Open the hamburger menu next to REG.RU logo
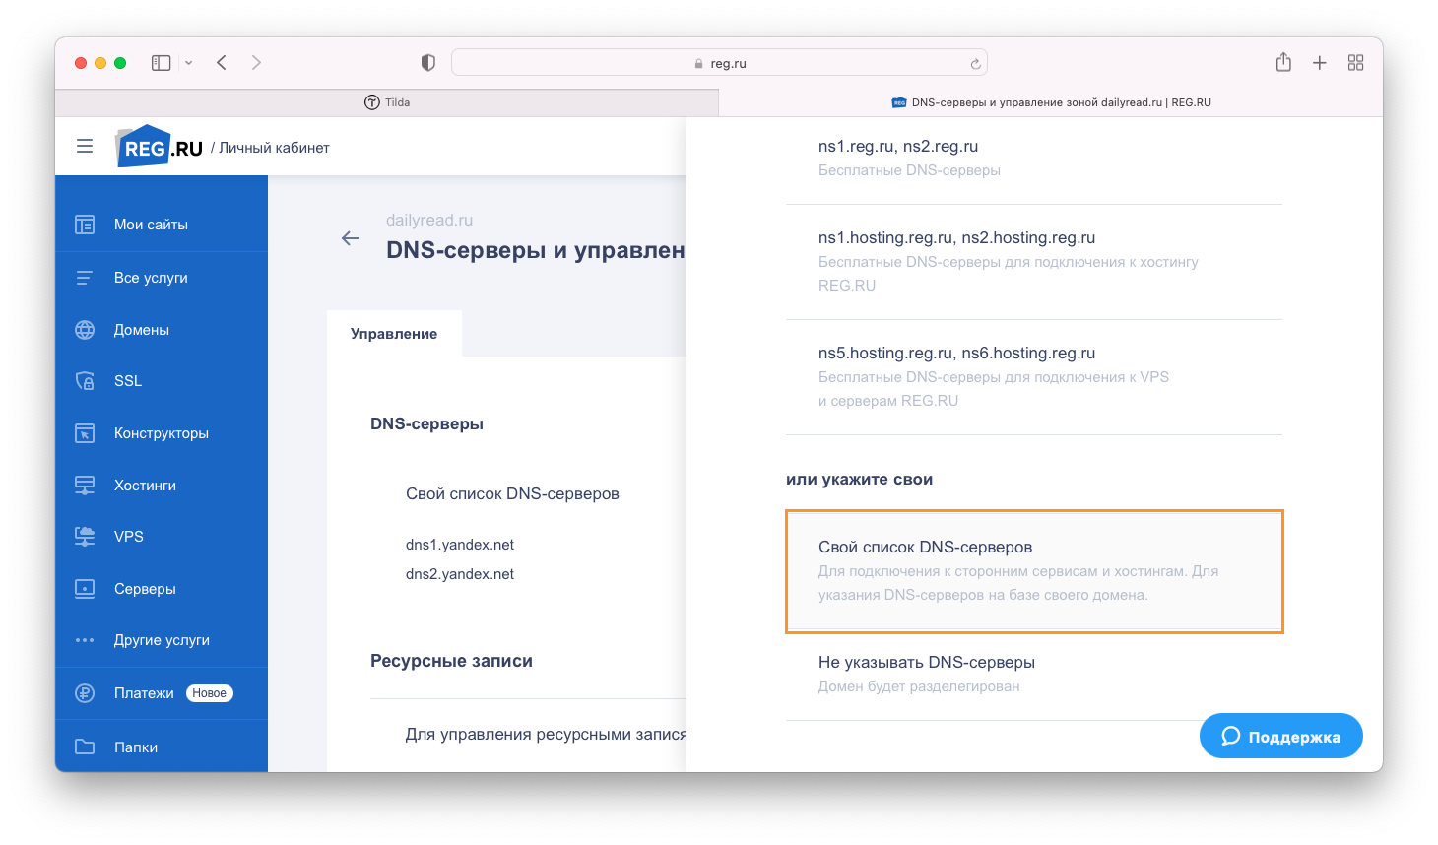 coord(85,146)
